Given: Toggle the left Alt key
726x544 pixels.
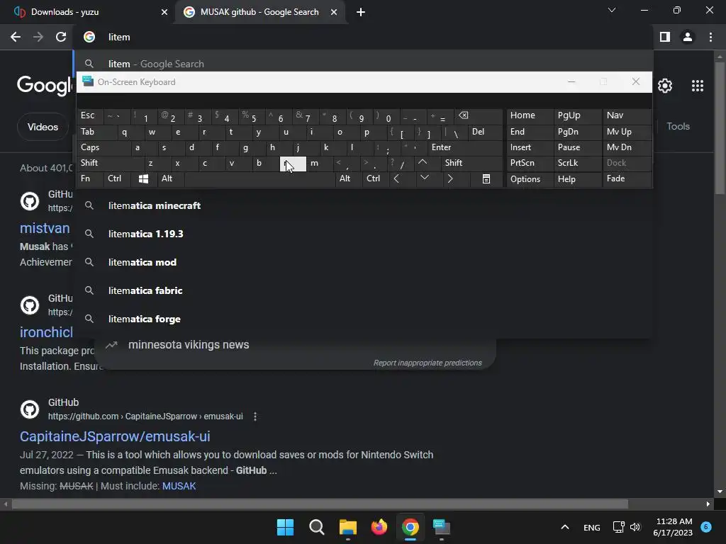Looking at the screenshot, I should [x=171, y=179].
